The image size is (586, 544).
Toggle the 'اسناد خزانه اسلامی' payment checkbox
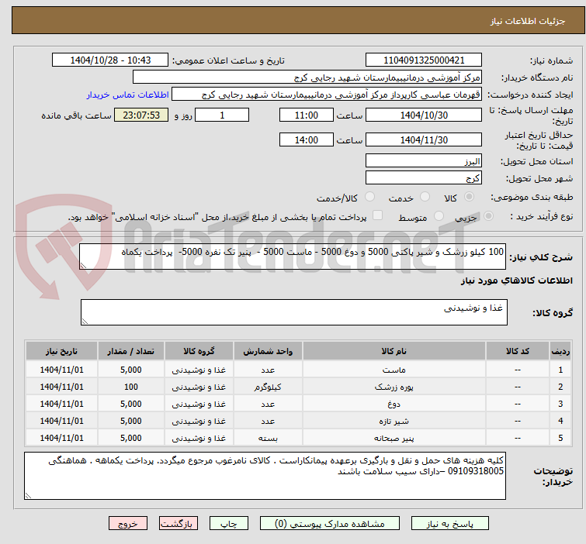pyautogui.click(x=378, y=215)
